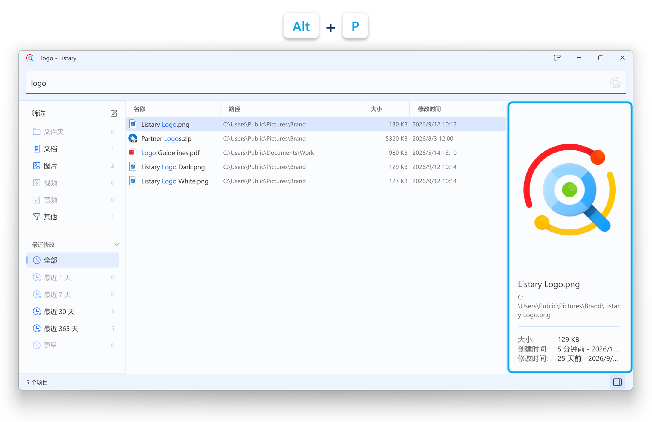Image resolution: width=652 pixels, height=422 pixels.
Task: Choose the 最近 365 天 time filter
Action: pyautogui.click(x=73, y=329)
